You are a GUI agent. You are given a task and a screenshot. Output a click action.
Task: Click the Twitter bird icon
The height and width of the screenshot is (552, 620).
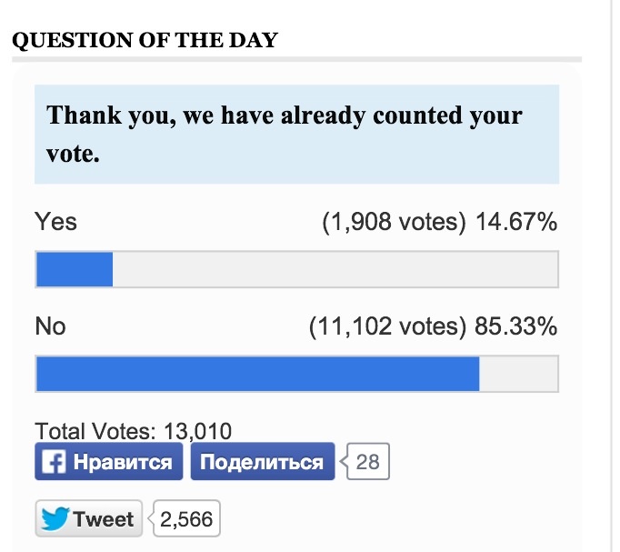(55, 518)
